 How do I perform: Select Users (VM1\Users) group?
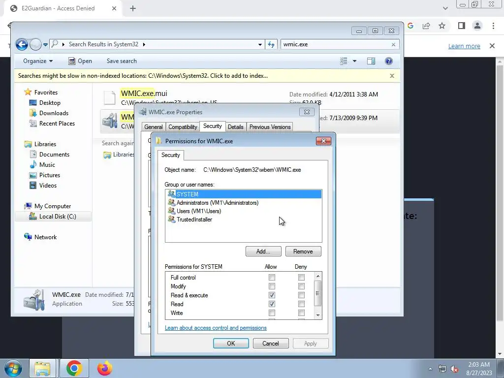244,211
